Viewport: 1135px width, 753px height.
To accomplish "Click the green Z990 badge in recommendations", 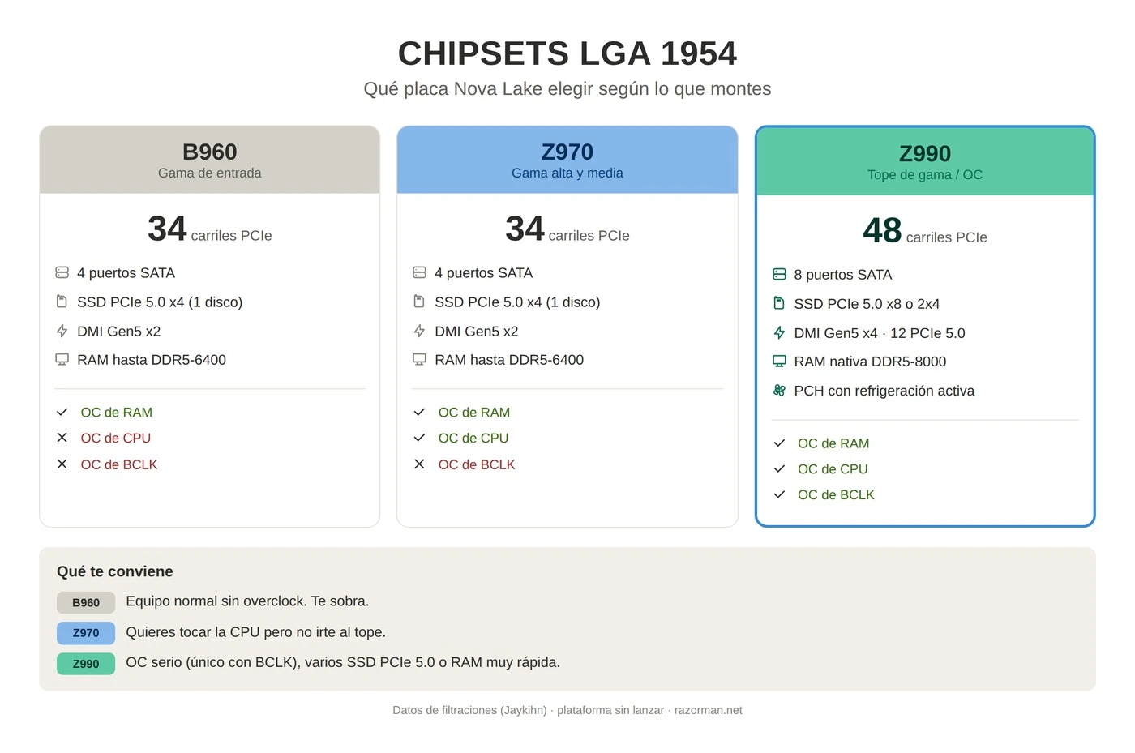I will pos(86,664).
